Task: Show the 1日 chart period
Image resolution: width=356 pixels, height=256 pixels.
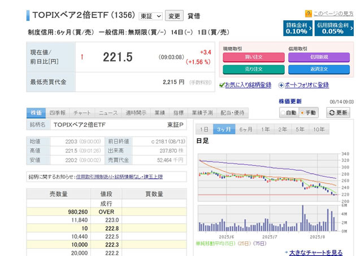Action: coord(205,129)
